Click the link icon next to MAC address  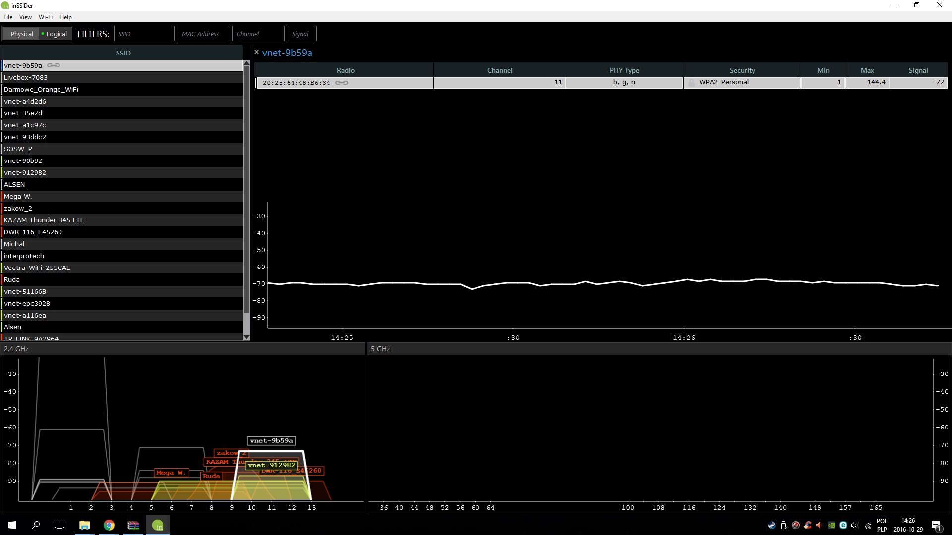click(342, 83)
